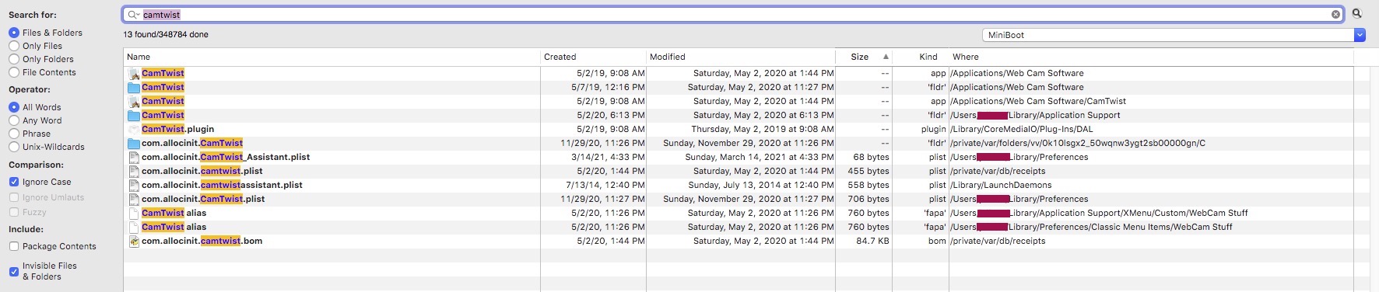The width and height of the screenshot is (1379, 292).
Task: Select the com.allocinit.CamTwist folder icon
Action: click(134, 144)
